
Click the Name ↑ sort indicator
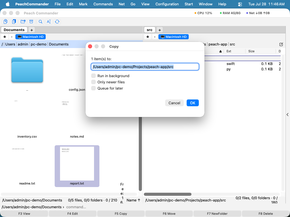click(x=133, y=200)
